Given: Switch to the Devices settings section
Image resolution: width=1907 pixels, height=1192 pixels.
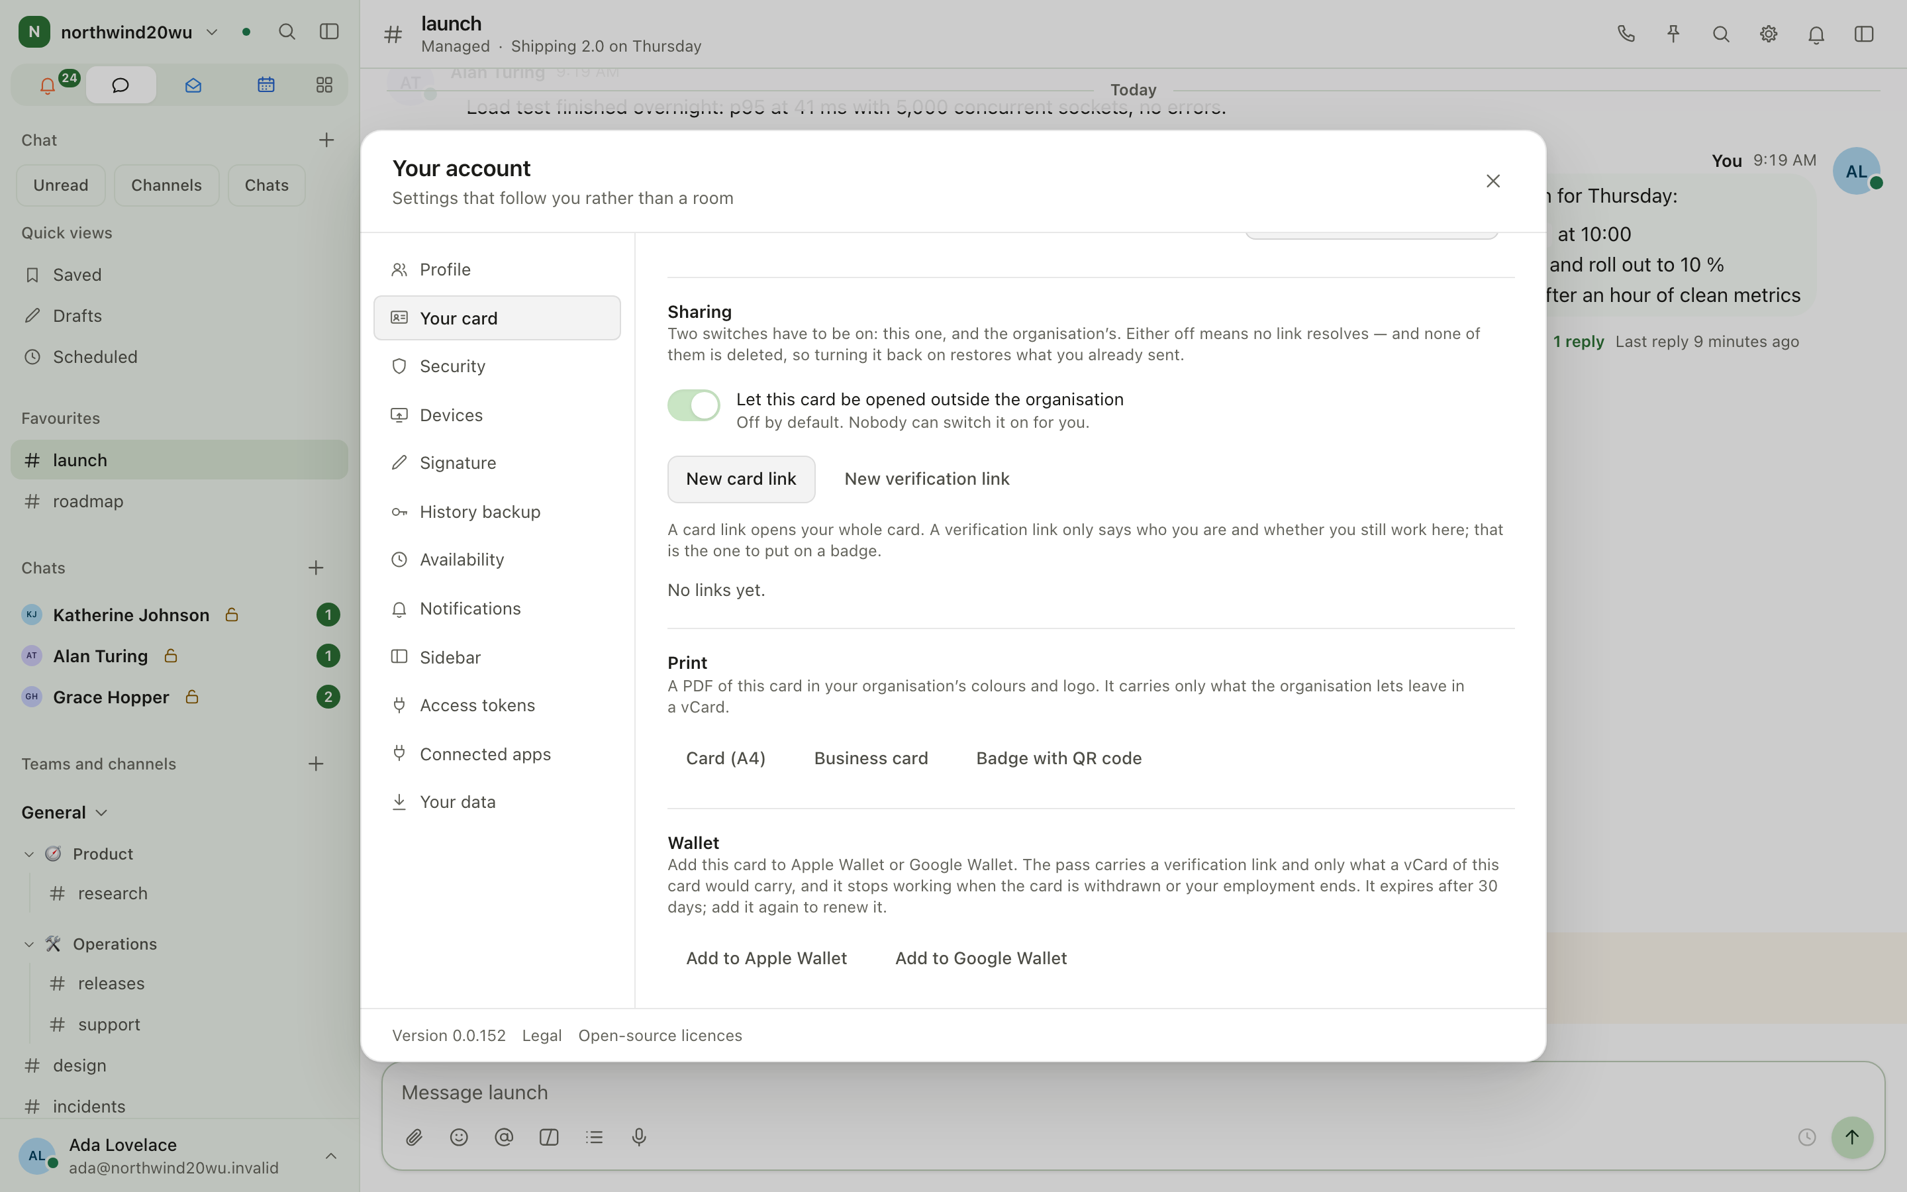Looking at the screenshot, I should pyautogui.click(x=497, y=415).
